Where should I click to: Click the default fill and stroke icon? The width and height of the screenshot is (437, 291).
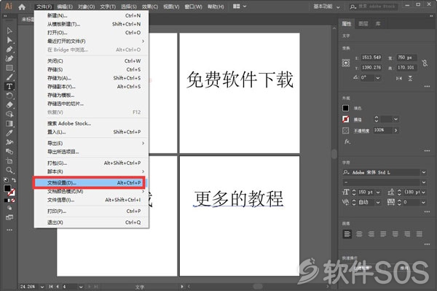pyautogui.click(x=6, y=180)
